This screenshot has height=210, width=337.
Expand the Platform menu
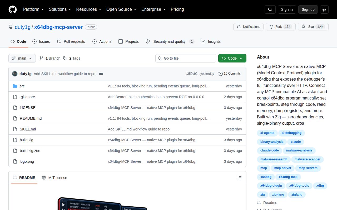(x=33, y=9)
